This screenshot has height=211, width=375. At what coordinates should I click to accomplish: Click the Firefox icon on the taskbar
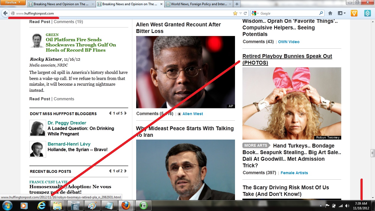coord(126,206)
